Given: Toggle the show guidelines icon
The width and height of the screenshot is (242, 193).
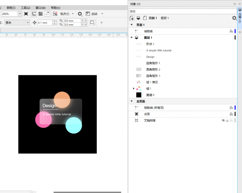Looking at the screenshot, I should coord(47,14).
